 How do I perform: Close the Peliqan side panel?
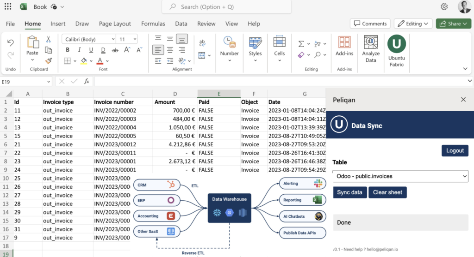(463, 99)
